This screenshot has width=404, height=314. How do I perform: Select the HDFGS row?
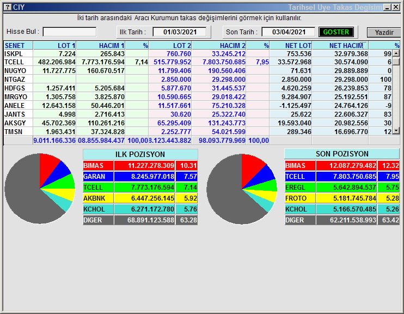coord(198,88)
